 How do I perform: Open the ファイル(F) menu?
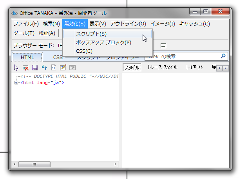click(x=26, y=24)
